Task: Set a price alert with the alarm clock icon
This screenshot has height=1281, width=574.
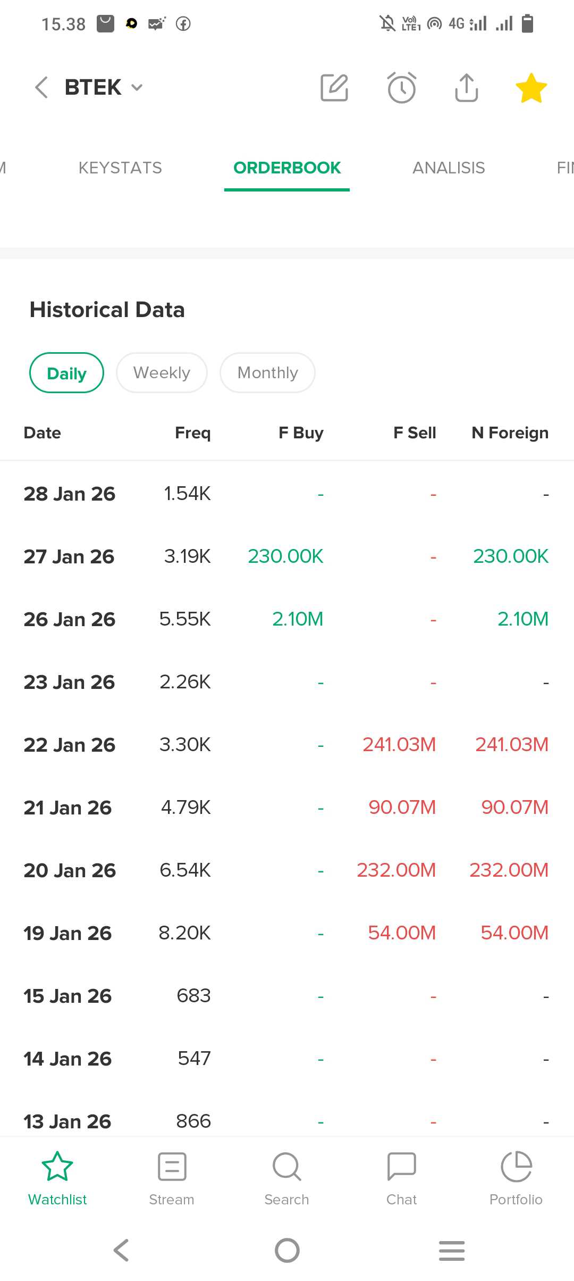Action: click(x=401, y=88)
